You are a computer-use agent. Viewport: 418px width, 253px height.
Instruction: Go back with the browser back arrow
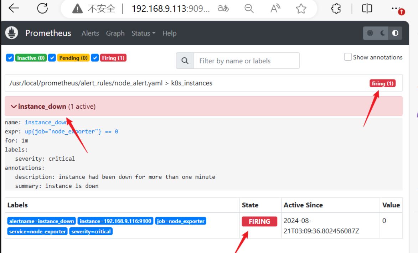14,8
